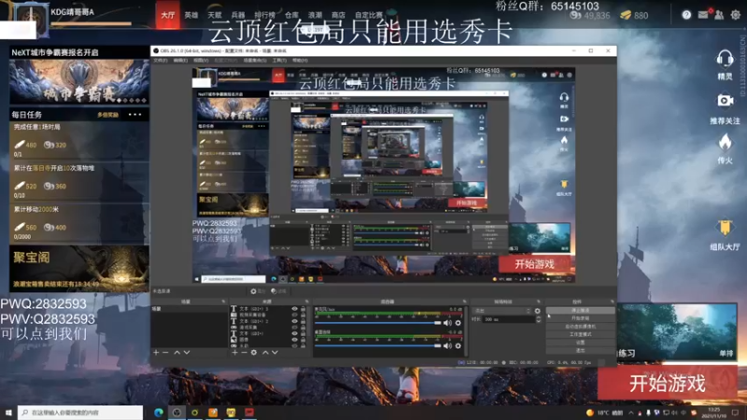
Task: Pop out the 来源 dock panel
Action: [x=306, y=301]
